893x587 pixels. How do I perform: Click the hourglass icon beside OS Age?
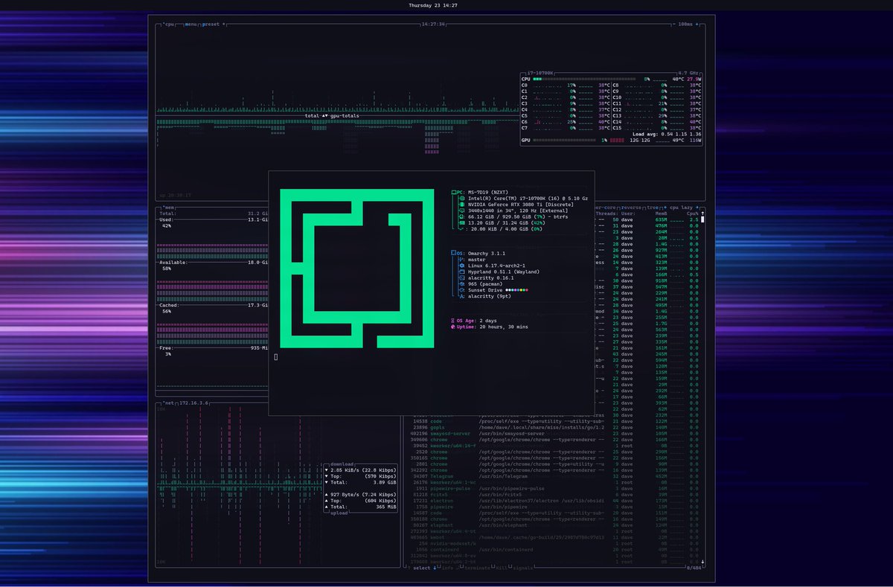point(453,321)
